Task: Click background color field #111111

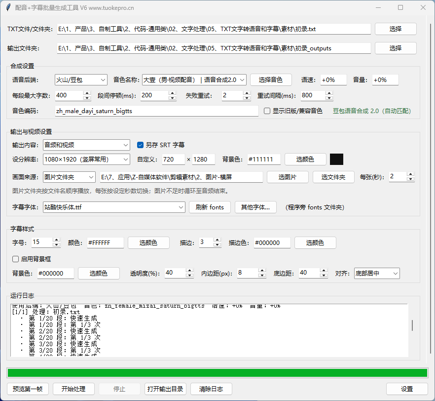Action: point(264,160)
